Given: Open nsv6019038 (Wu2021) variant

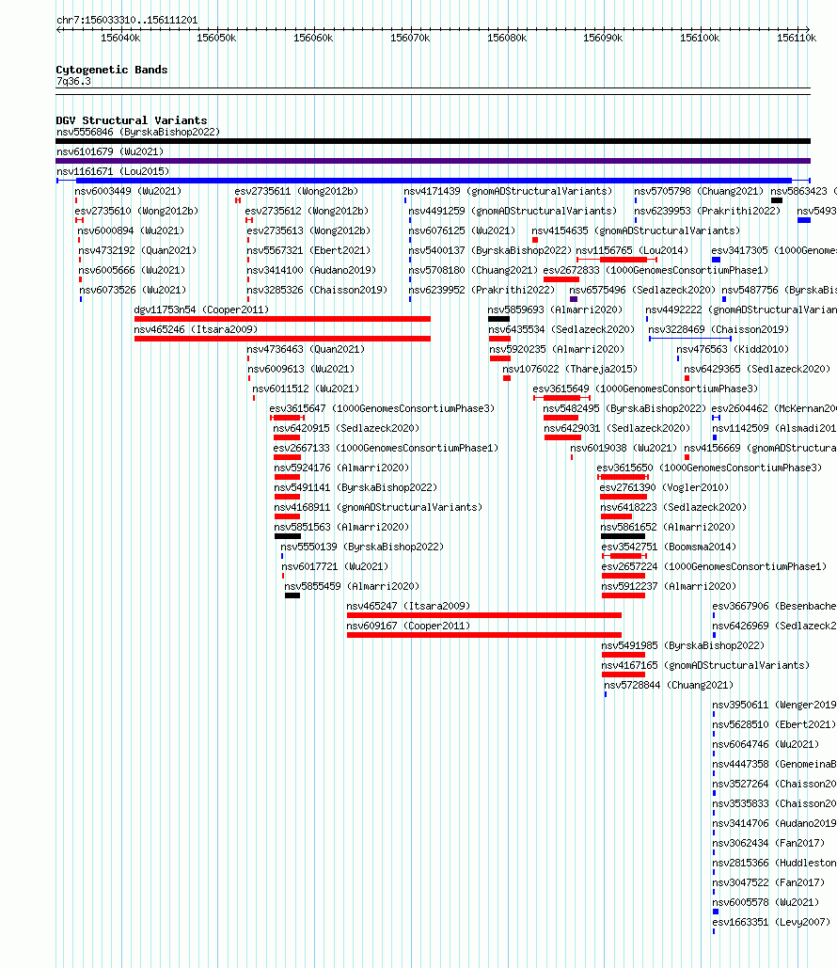Looking at the screenshot, I should pos(624,448).
